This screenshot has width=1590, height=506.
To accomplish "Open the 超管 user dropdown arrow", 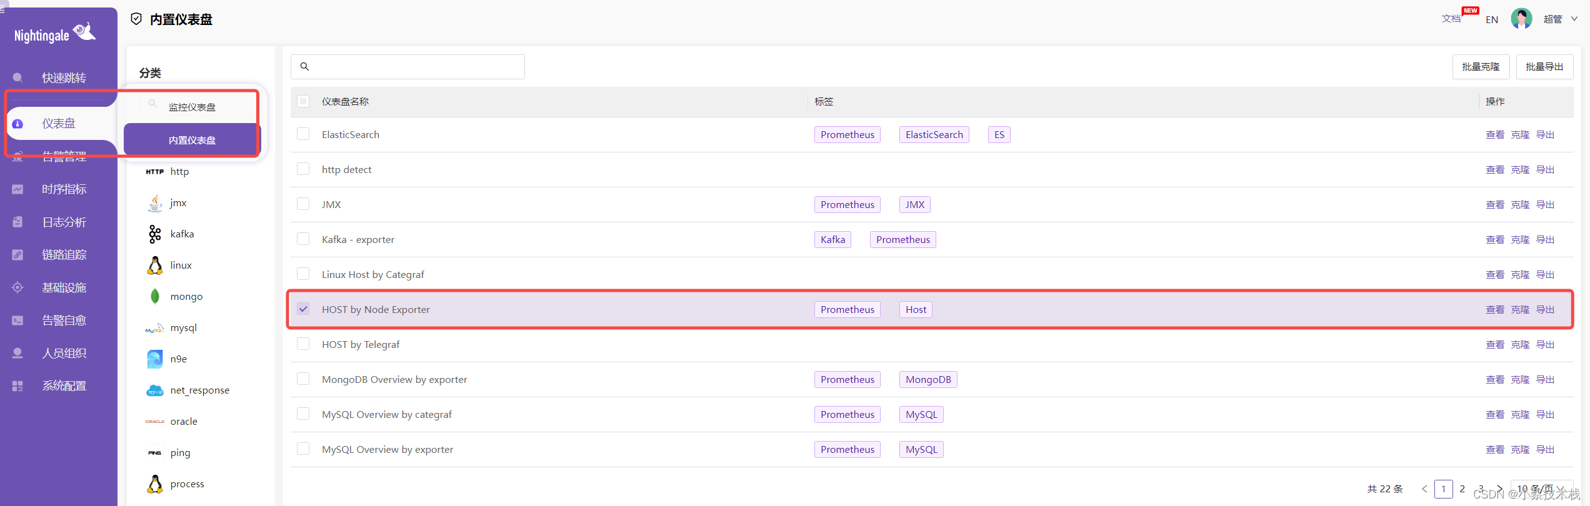I will [x=1574, y=19].
